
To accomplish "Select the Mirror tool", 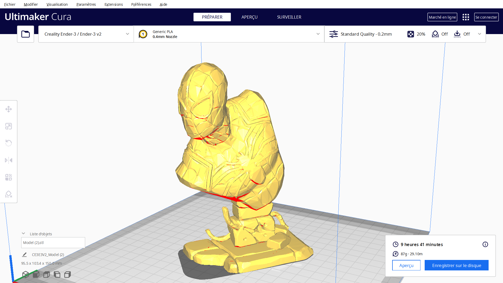I will coord(9,160).
